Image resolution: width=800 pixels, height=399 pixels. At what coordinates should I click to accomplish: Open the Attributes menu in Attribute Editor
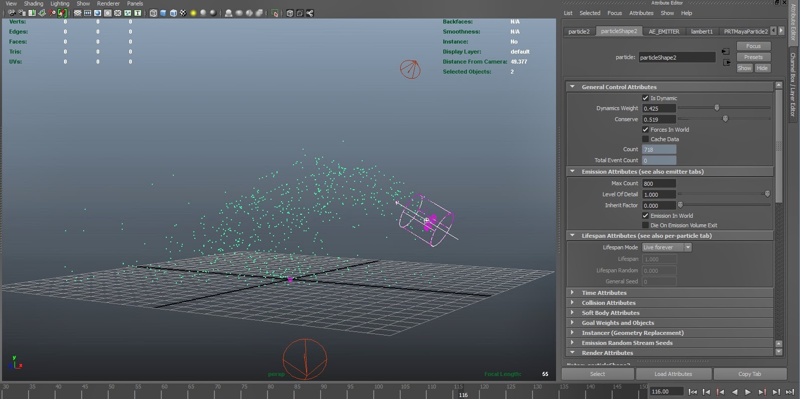[641, 13]
